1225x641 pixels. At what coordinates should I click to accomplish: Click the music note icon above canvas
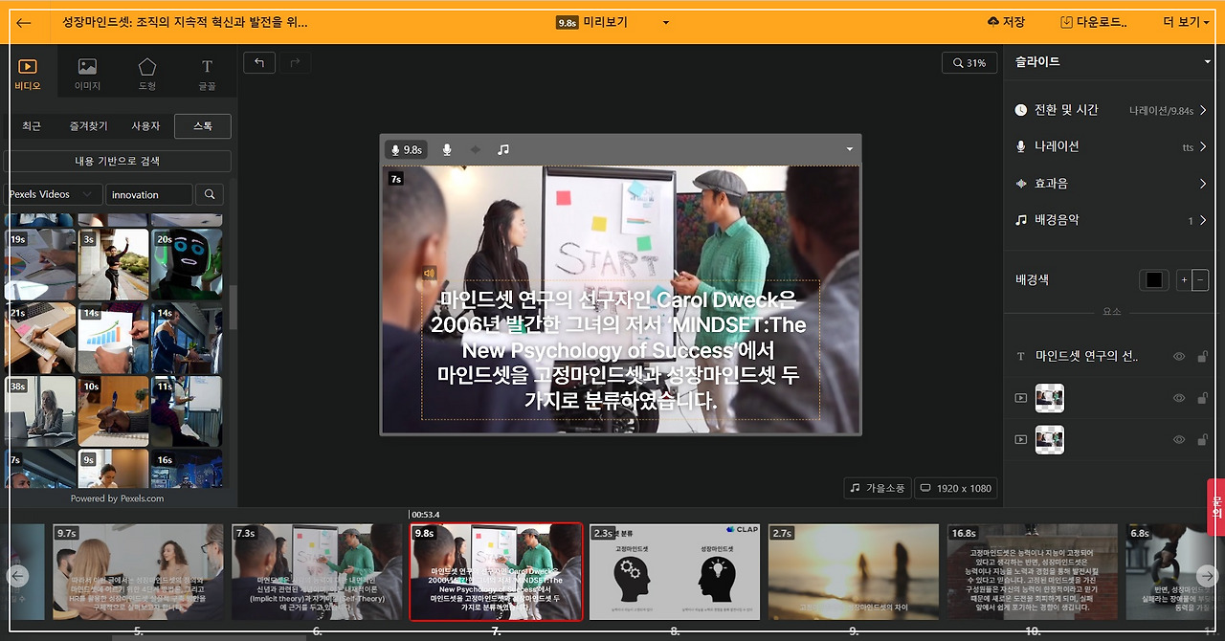pos(503,149)
